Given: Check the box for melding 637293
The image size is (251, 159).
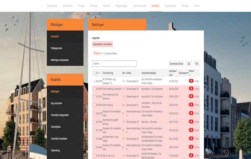Looking at the screenshot, I should tap(95, 89).
